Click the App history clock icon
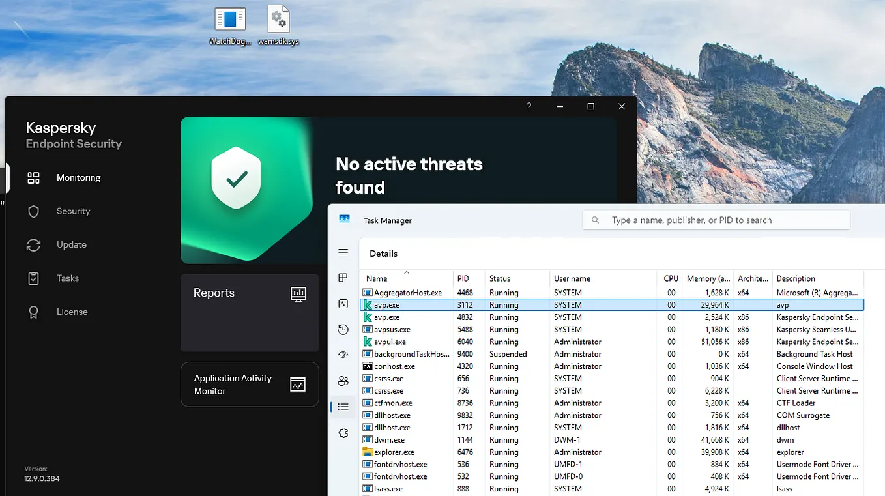885x496 pixels. pyautogui.click(x=343, y=329)
